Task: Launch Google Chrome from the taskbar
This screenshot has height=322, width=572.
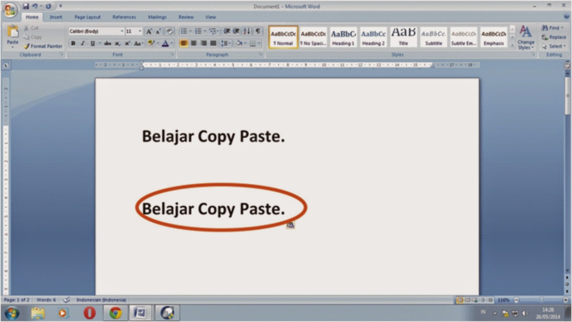Action: click(114, 312)
